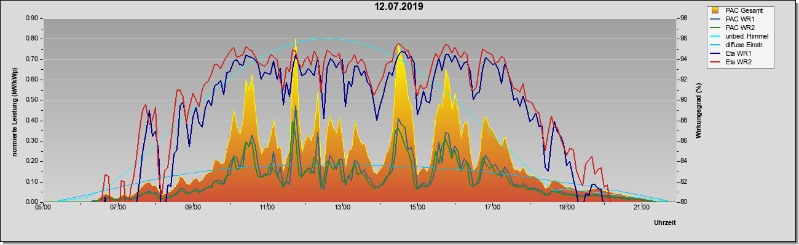Click the 90 right axis value

pyautogui.click(x=677, y=100)
